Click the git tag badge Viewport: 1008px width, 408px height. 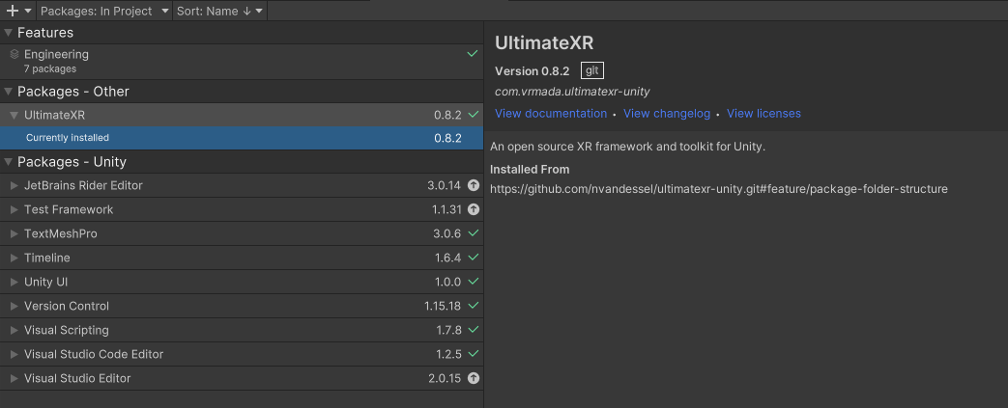pyautogui.click(x=592, y=70)
